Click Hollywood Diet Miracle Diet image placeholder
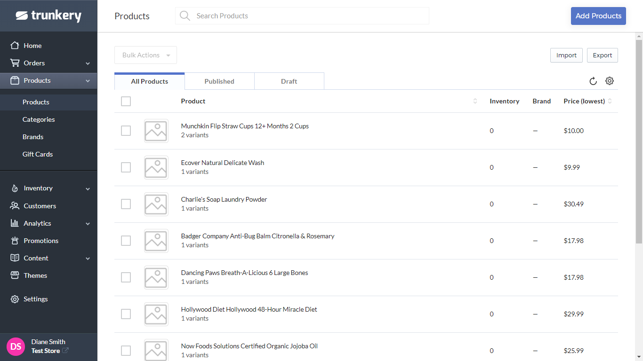643x361 pixels. 156,314
